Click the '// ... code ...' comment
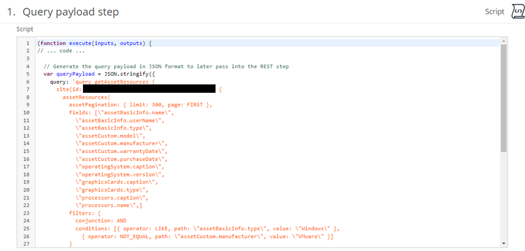This screenshot has width=525, height=251. (x=61, y=51)
